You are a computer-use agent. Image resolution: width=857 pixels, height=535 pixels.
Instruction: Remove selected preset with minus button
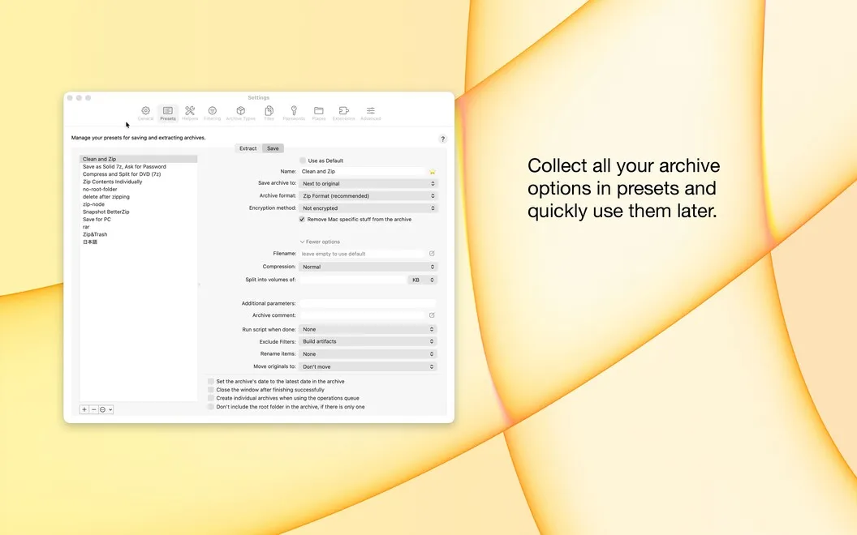[93, 409]
